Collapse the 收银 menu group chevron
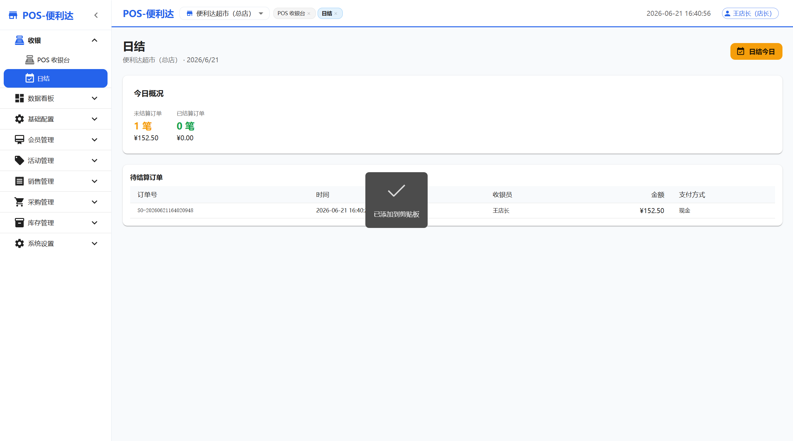 pyautogui.click(x=95, y=40)
